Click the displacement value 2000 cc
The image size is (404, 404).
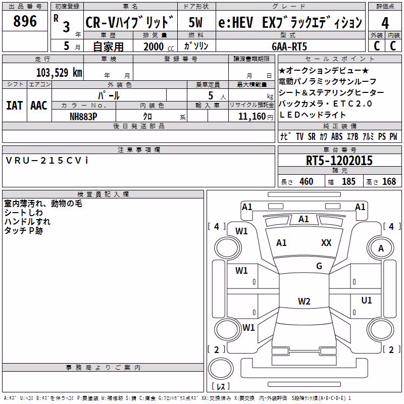pos(158,46)
